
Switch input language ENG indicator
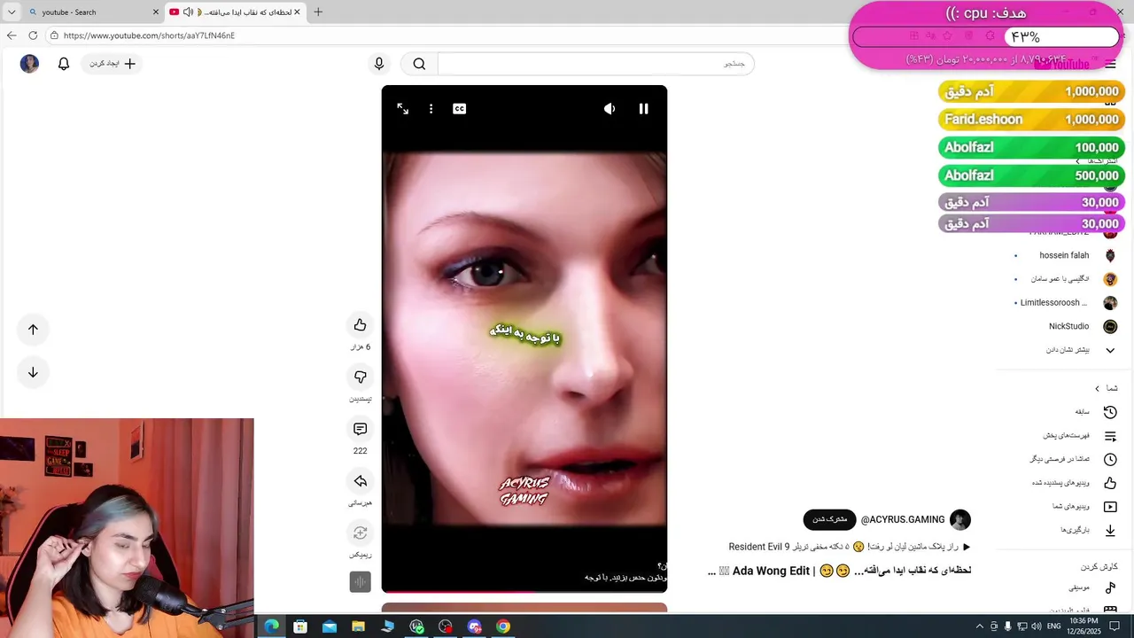point(1054,626)
